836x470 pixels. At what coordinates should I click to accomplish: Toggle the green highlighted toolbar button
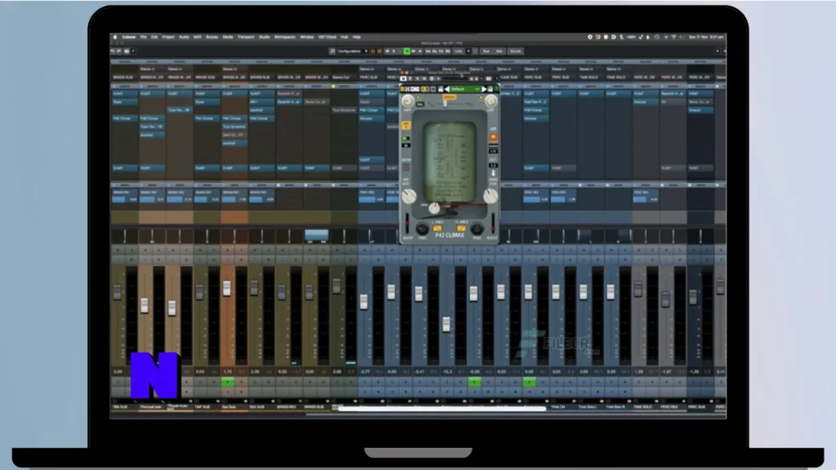click(407, 51)
